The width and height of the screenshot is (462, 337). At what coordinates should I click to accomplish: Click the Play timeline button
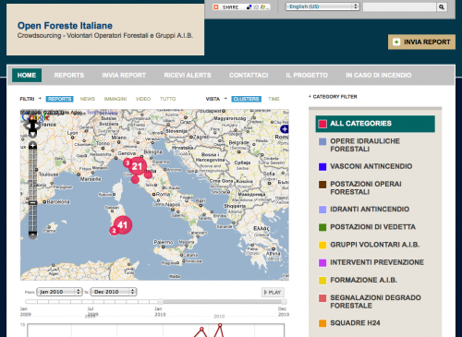[x=273, y=292]
